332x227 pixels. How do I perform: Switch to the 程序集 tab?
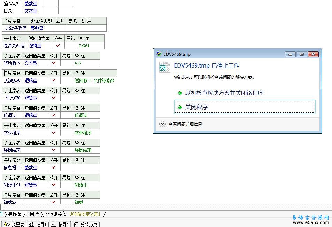[15, 214]
